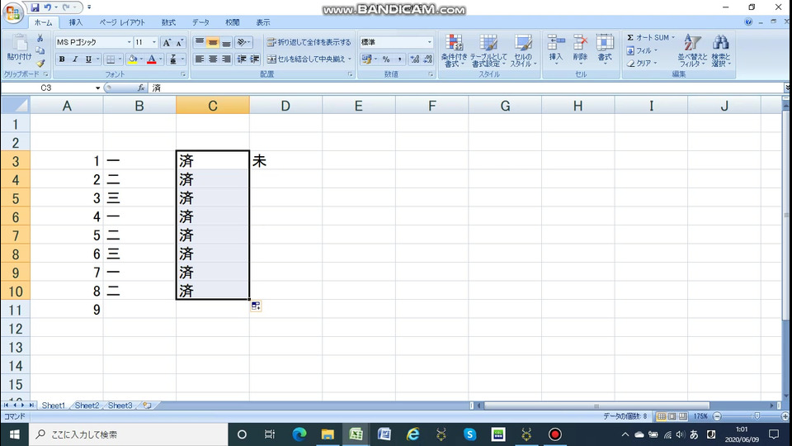Toggle top vertical alignment
The height and width of the screenshot is (446, 792).
coord(200,42)
